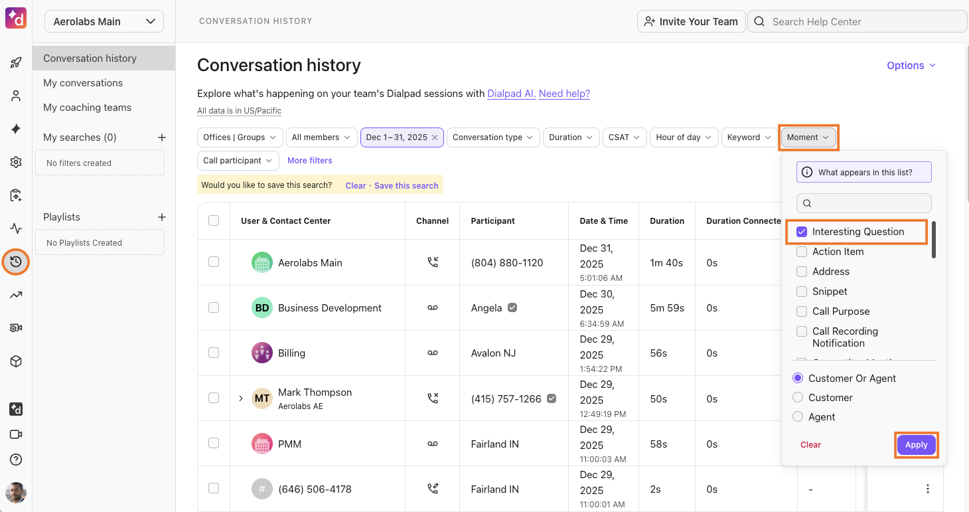Open the Aerolabs Main workspace dropdown
969x512 pixels.
104,21
